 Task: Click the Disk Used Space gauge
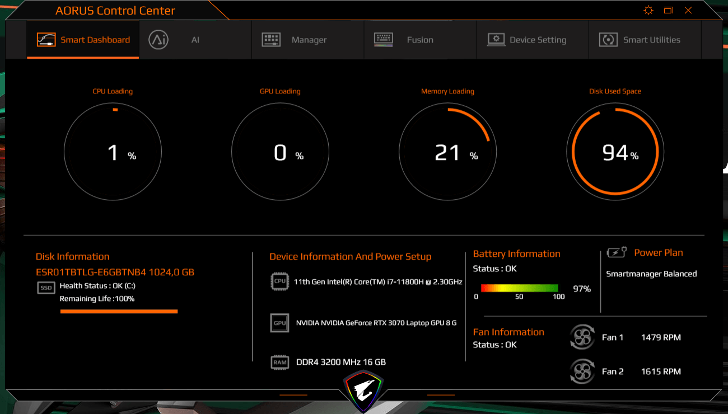615,152
